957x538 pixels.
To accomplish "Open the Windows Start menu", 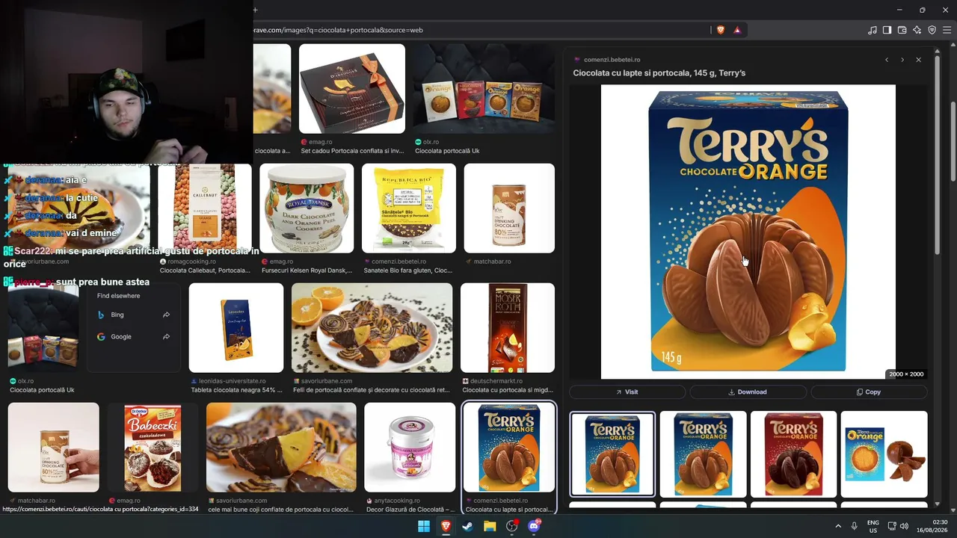I will [424, 526].
